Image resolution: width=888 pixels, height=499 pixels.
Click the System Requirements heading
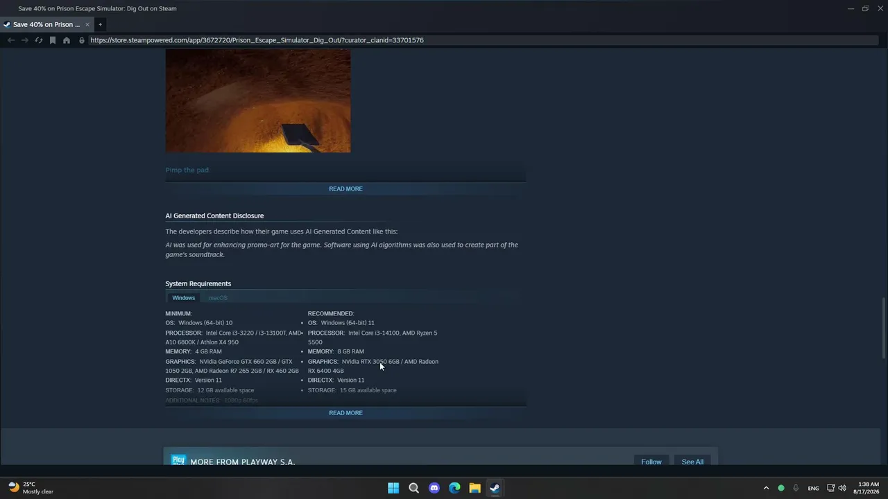[x=198, y=283]
